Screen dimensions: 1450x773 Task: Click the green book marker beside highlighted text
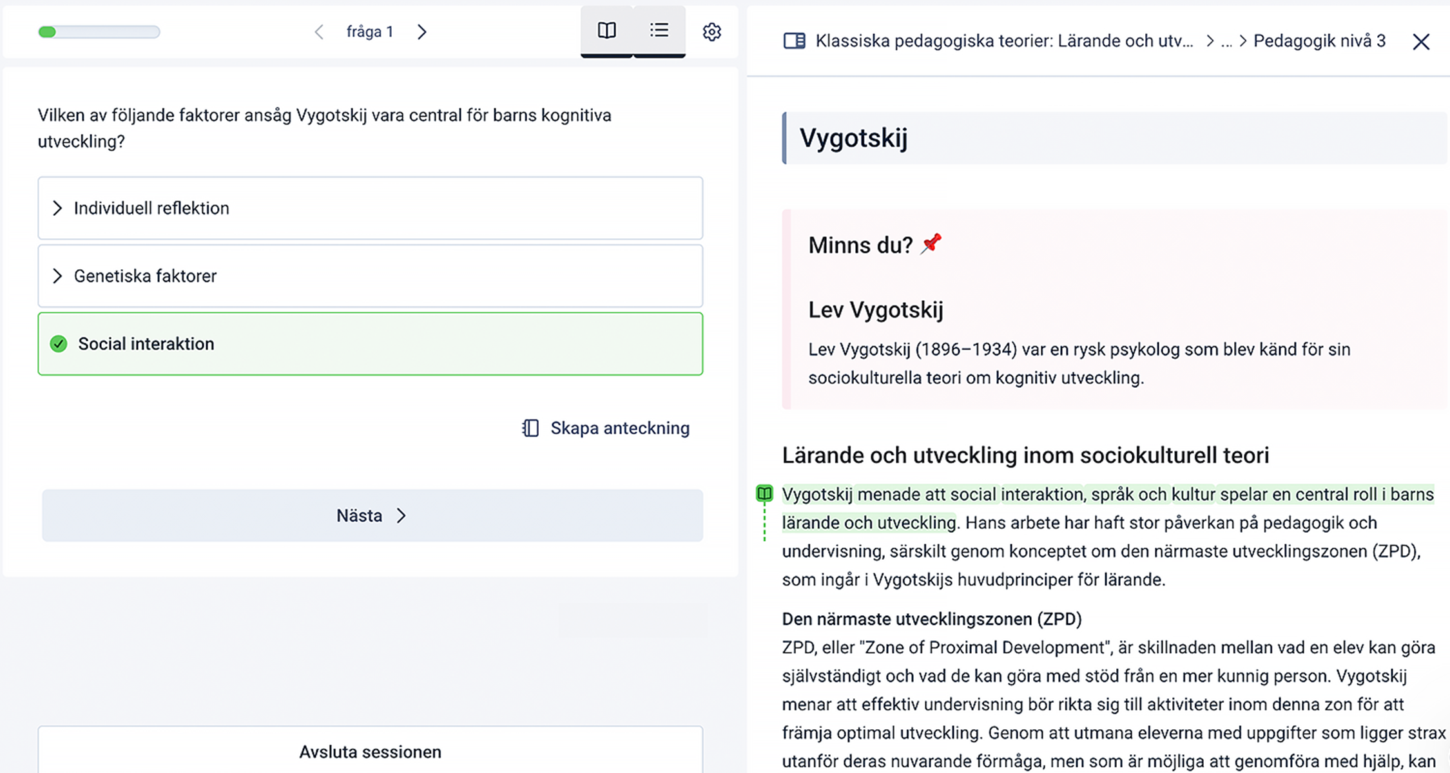click(x=764, y=494)
